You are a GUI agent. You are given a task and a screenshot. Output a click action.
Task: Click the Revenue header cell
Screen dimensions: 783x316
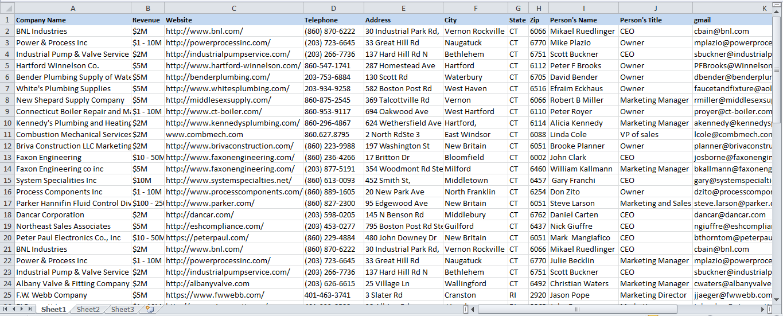coord(147,19)
